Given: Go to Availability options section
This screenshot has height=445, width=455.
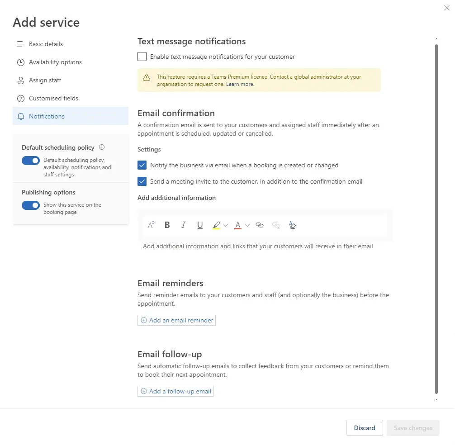Looking at the screenshot, I should coord(55,62).
